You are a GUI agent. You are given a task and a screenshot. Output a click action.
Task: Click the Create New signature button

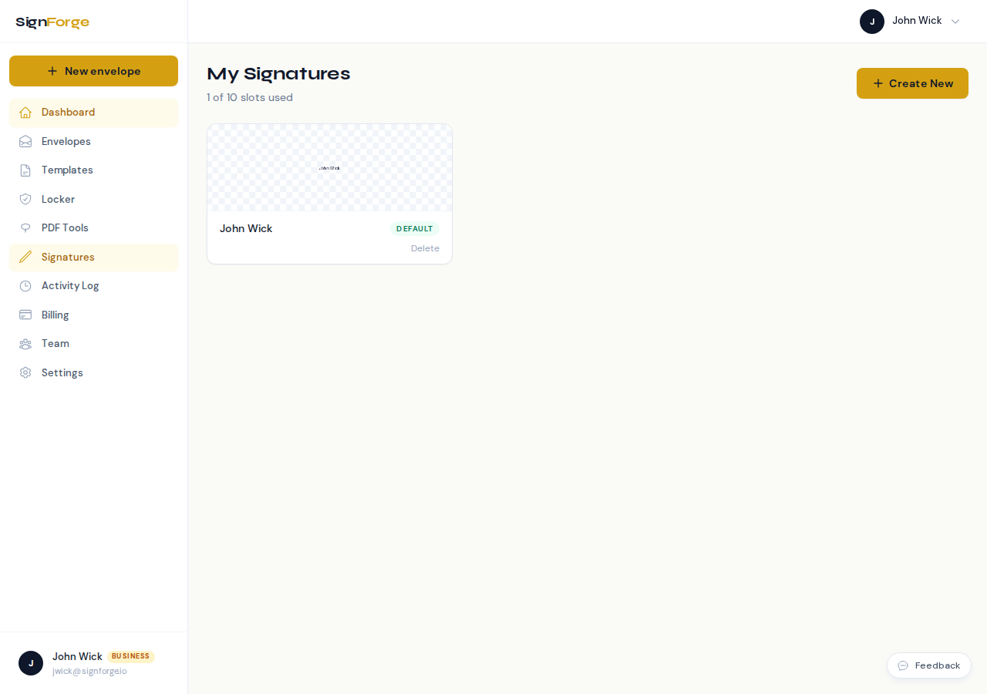pyautogui.click(x=912, y=83)
